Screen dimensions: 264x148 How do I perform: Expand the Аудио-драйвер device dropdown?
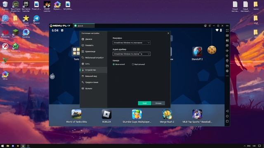(132, 54)
